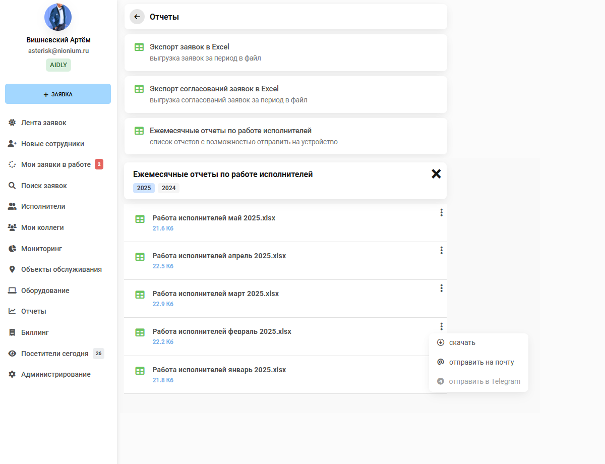Click the Оборудование laptop icon
This screenshot has width=605, height=464.
(x=12, y=291)
